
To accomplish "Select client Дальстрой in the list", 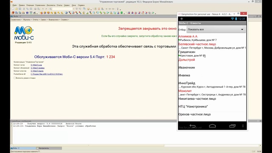I will click(x=212, y=61).
